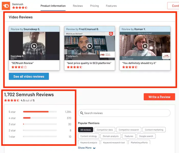This screenshot has width=179, height=153.
Task: Open "You definitely should try it" review
Action: tap(139, 63)
